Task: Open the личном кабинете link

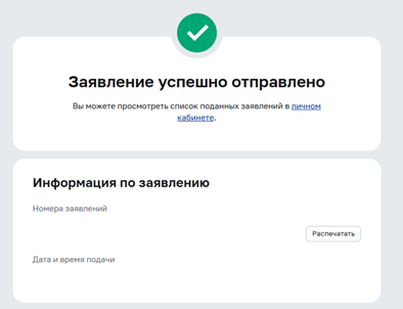Action: click(306, 107)
